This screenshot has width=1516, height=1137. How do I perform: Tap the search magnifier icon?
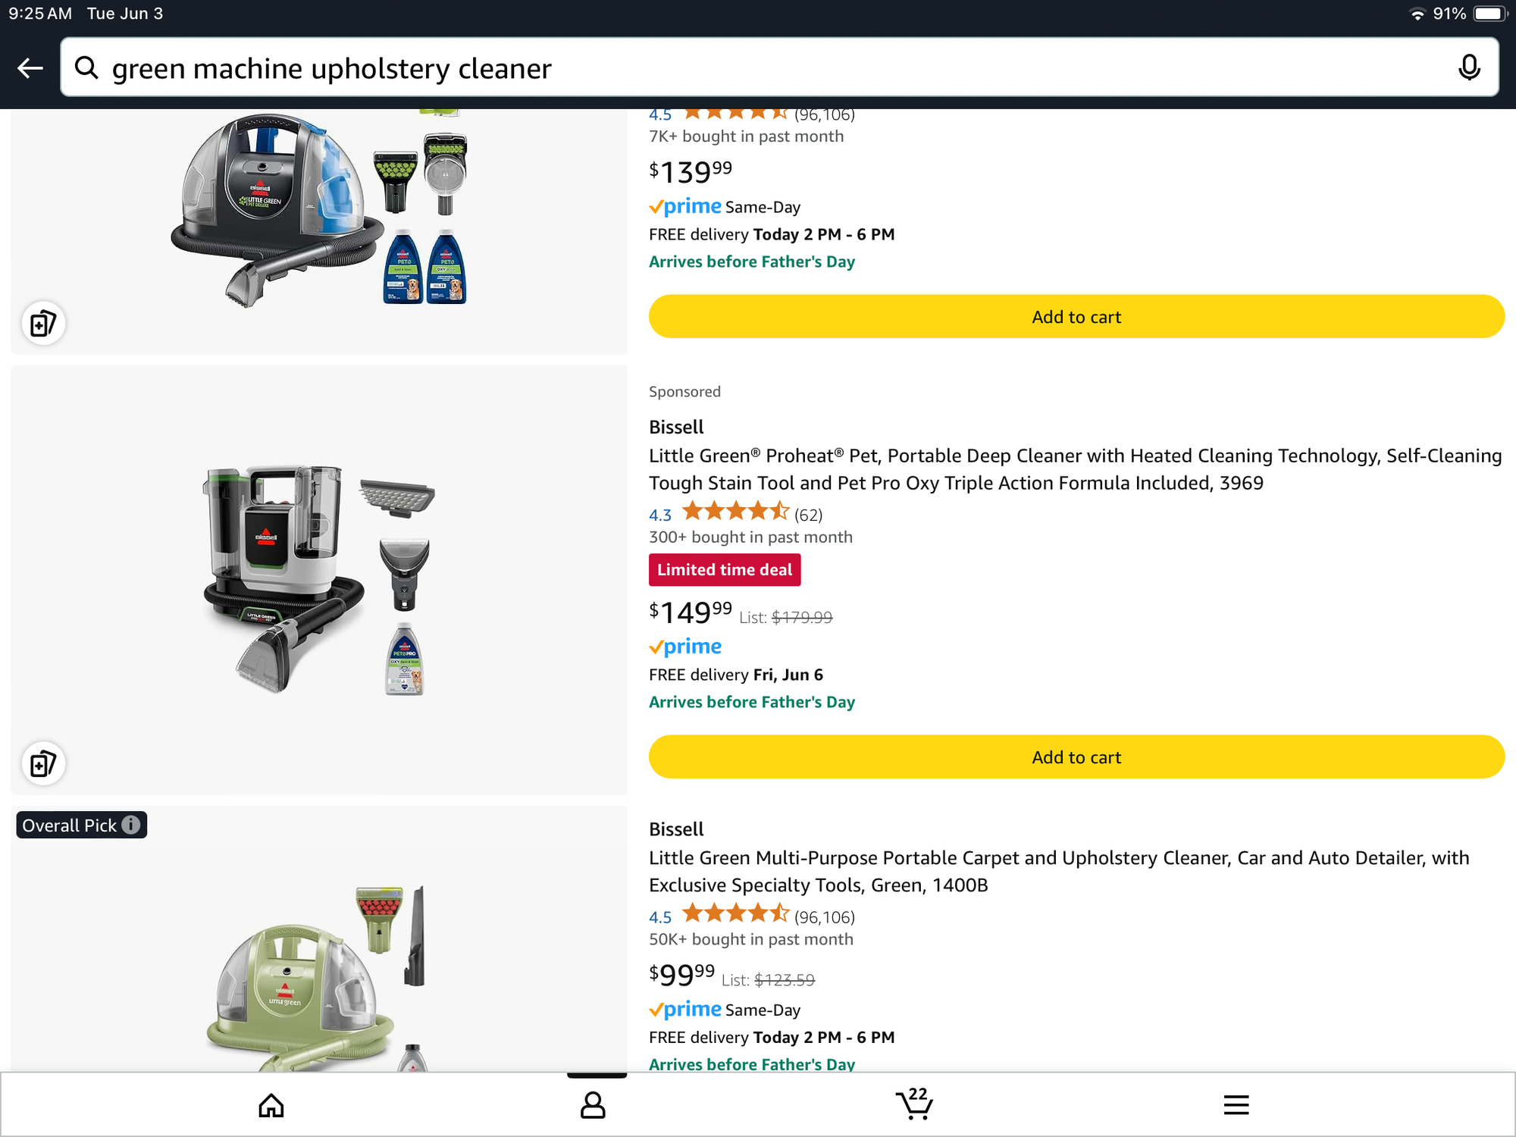[x=87, y=68]
